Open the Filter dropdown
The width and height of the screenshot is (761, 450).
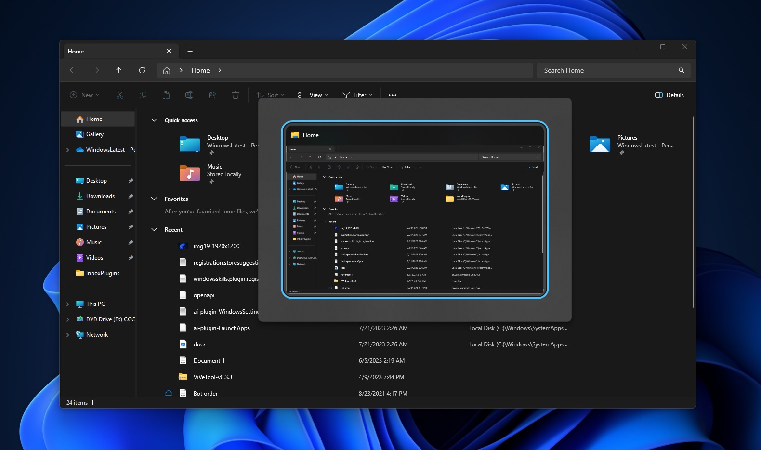[357, 95]
